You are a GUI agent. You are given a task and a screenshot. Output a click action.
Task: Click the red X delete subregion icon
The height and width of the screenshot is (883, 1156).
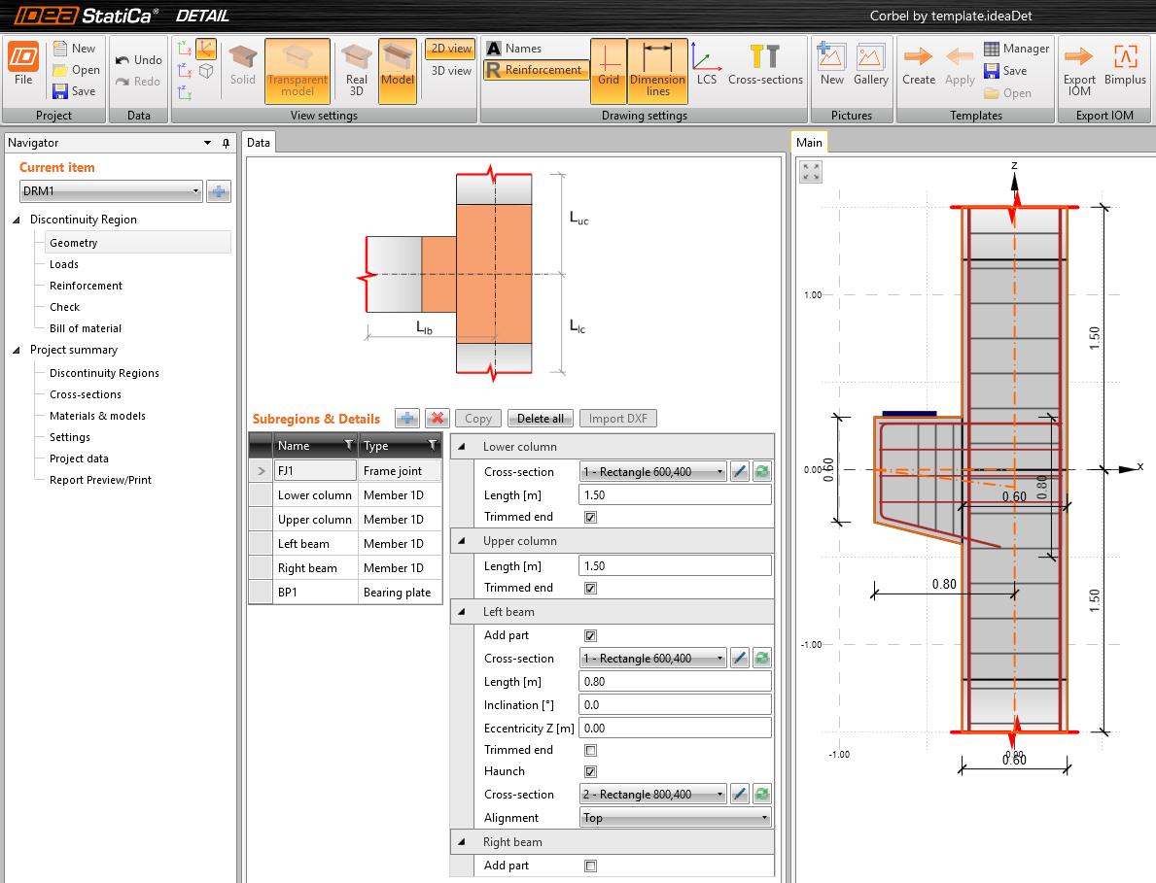[x=438, y=419]
